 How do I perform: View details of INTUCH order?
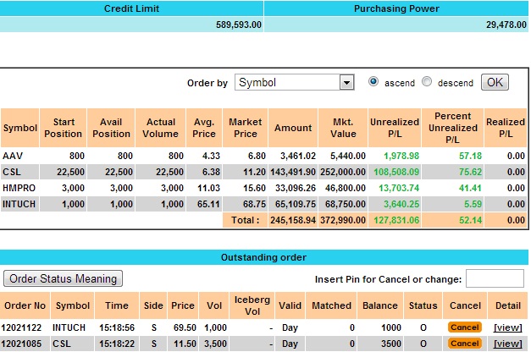508,327
